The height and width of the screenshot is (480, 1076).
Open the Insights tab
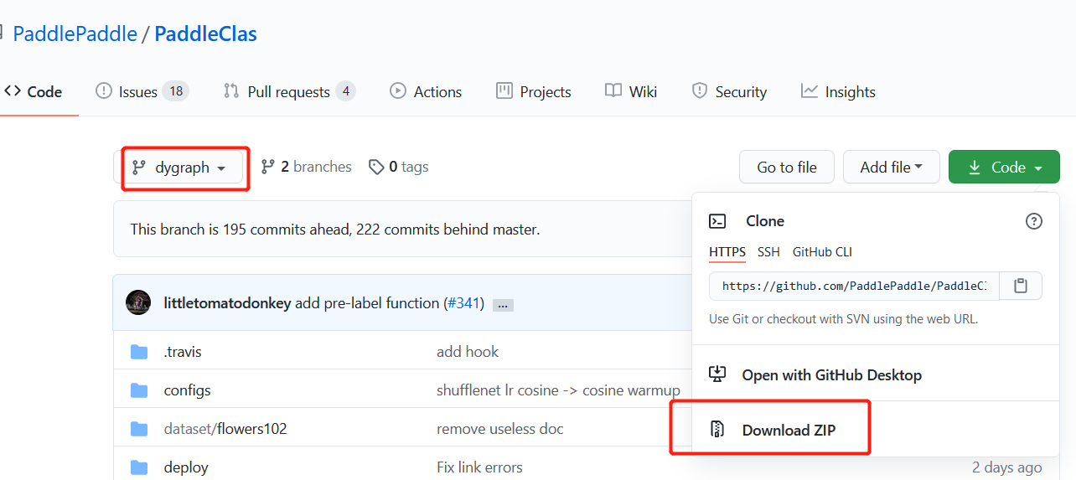click(838, 92)
